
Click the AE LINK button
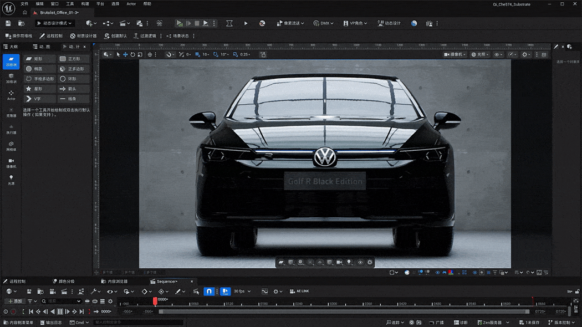coord(299,292)
